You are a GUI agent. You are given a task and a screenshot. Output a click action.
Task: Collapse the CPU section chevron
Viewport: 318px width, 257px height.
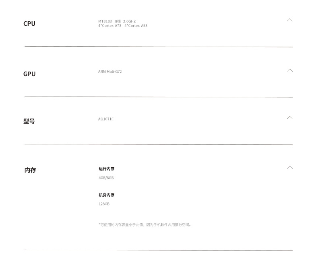click(289, 20)
